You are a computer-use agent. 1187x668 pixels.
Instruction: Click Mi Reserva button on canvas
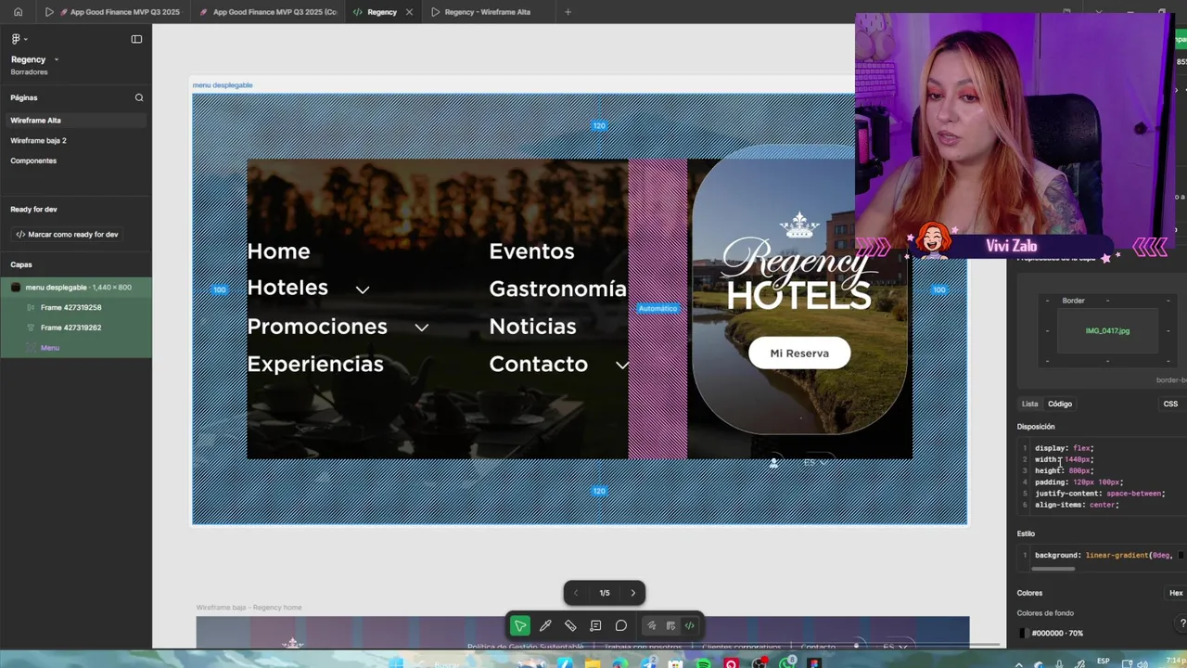pyautogui.click(x=799, y=353)
